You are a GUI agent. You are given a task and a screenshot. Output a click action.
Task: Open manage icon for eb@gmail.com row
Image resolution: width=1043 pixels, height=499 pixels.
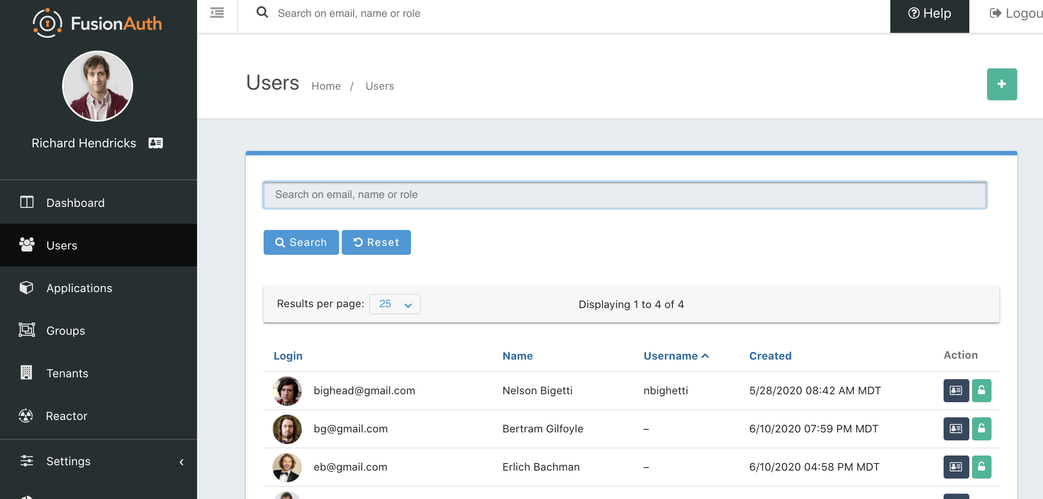pos(956,467)
